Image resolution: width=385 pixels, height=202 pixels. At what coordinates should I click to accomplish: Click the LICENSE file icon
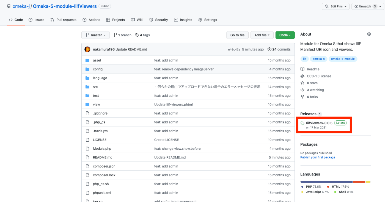[x=87, y=140]
